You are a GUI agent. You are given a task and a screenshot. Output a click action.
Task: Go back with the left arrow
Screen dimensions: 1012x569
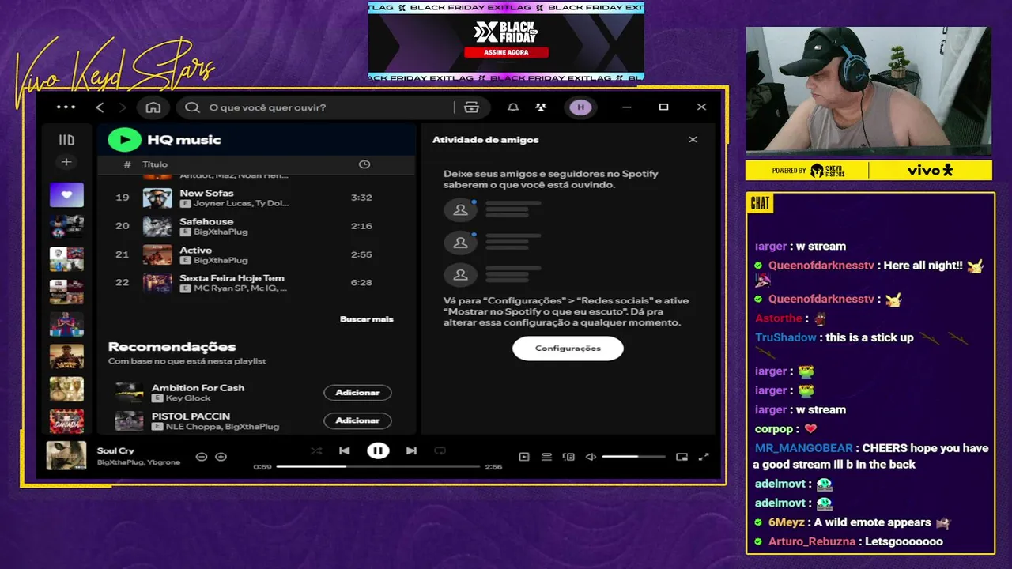coord(100,107)
